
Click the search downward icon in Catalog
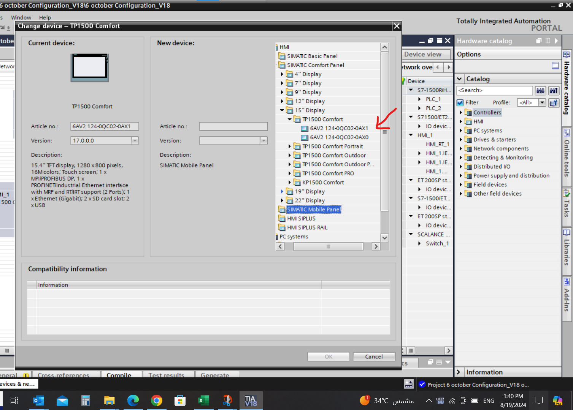pyautogui.click(x=540, y=90)
